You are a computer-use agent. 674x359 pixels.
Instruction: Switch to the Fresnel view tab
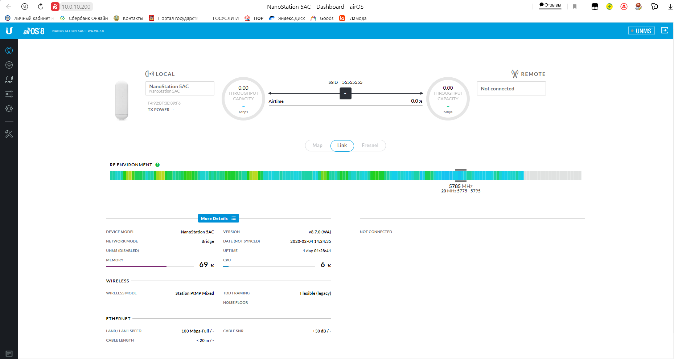(x=370, y=146)
